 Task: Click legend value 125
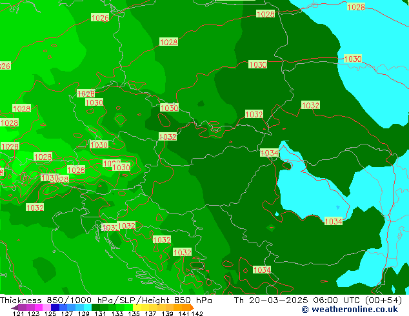[x=50, y=313]
